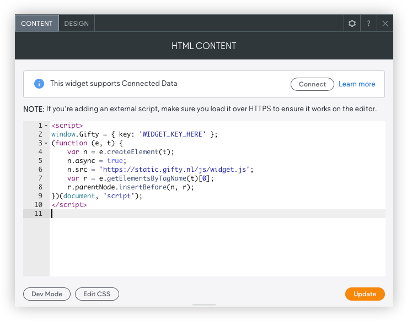The height and width of the screenshot is (321, 407).
Task: Click line number 10 in gutter
Action: pyautogui.click(x=38, y=205)
